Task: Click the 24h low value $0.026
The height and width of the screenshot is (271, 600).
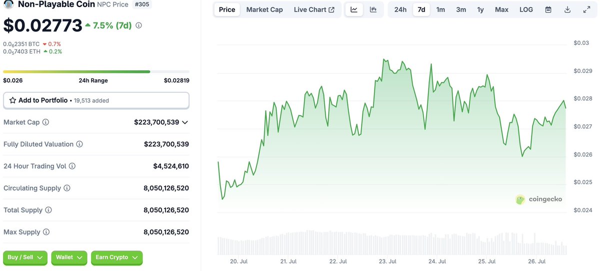Action: point(12,80)
